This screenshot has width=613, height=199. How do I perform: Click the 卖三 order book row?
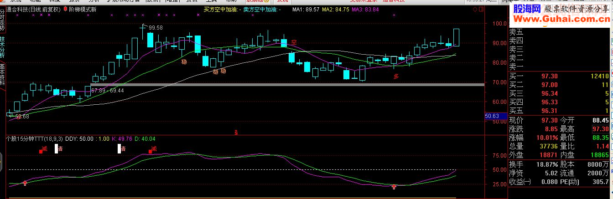click(560, 50)
